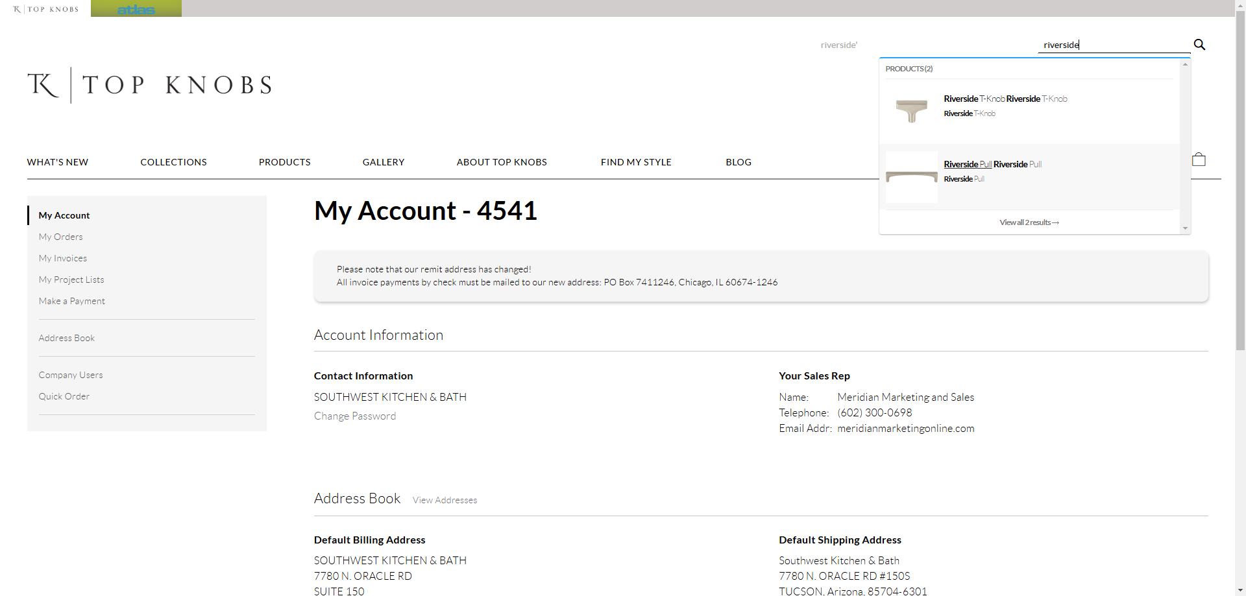The width and height of the screenshot is (1246, 596).
Task: Open the About Top Knobs menu
Action: pos(502,162)
